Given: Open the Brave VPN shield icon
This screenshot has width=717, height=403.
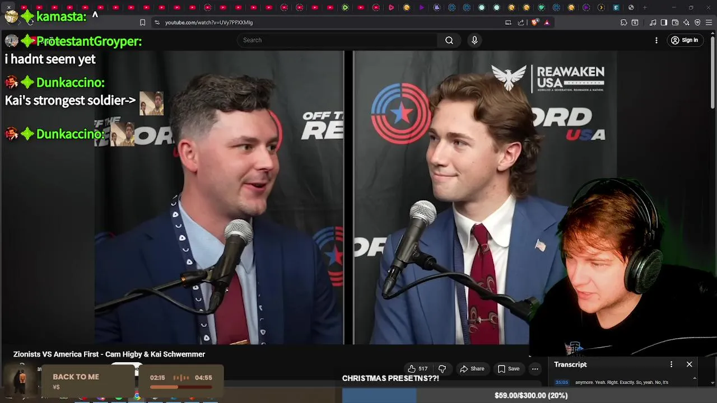Looking at the screenshot, I should click(x=697, y=22).
